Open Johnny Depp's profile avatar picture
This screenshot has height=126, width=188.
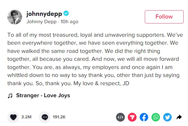click(x=15, y=17)
